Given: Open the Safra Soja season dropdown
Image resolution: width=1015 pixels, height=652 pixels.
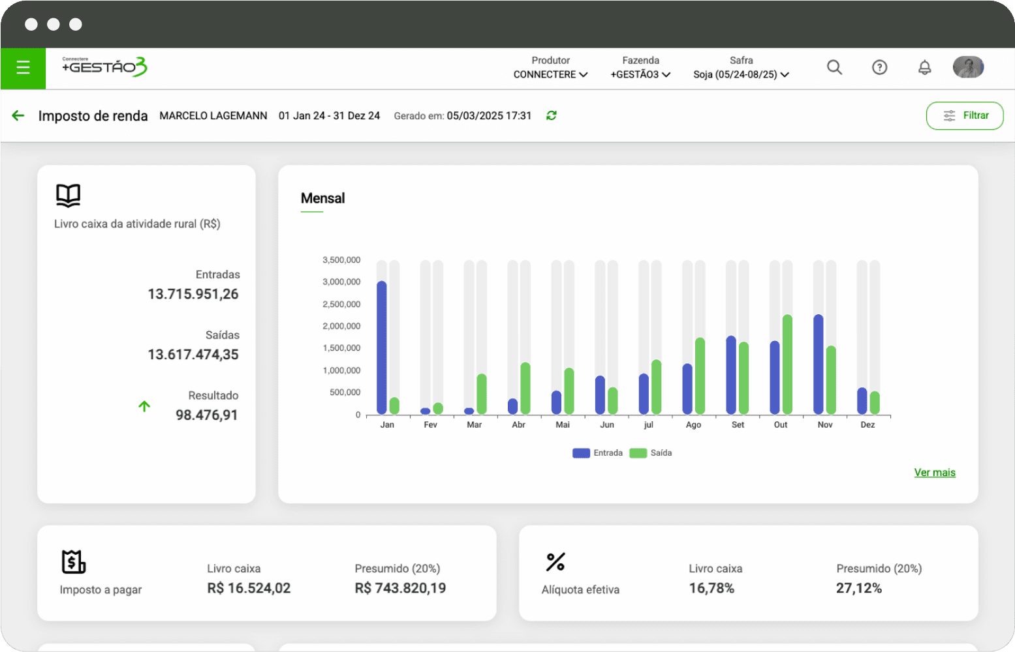Looking at the screenshot, I should click(741, 74).
